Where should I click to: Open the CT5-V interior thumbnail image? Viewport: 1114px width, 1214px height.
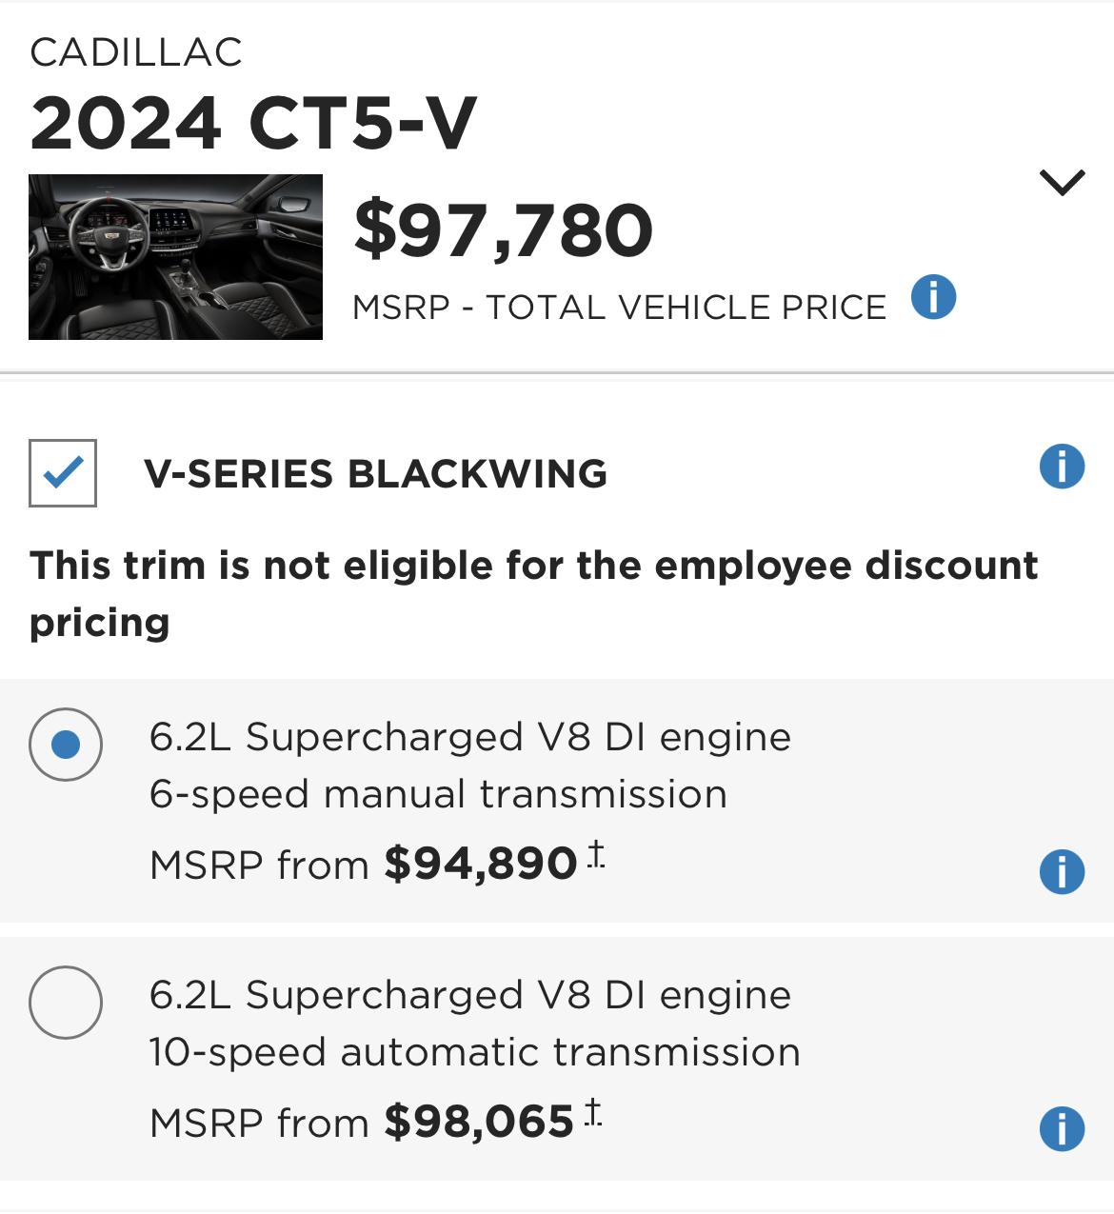tap(175, 257)
